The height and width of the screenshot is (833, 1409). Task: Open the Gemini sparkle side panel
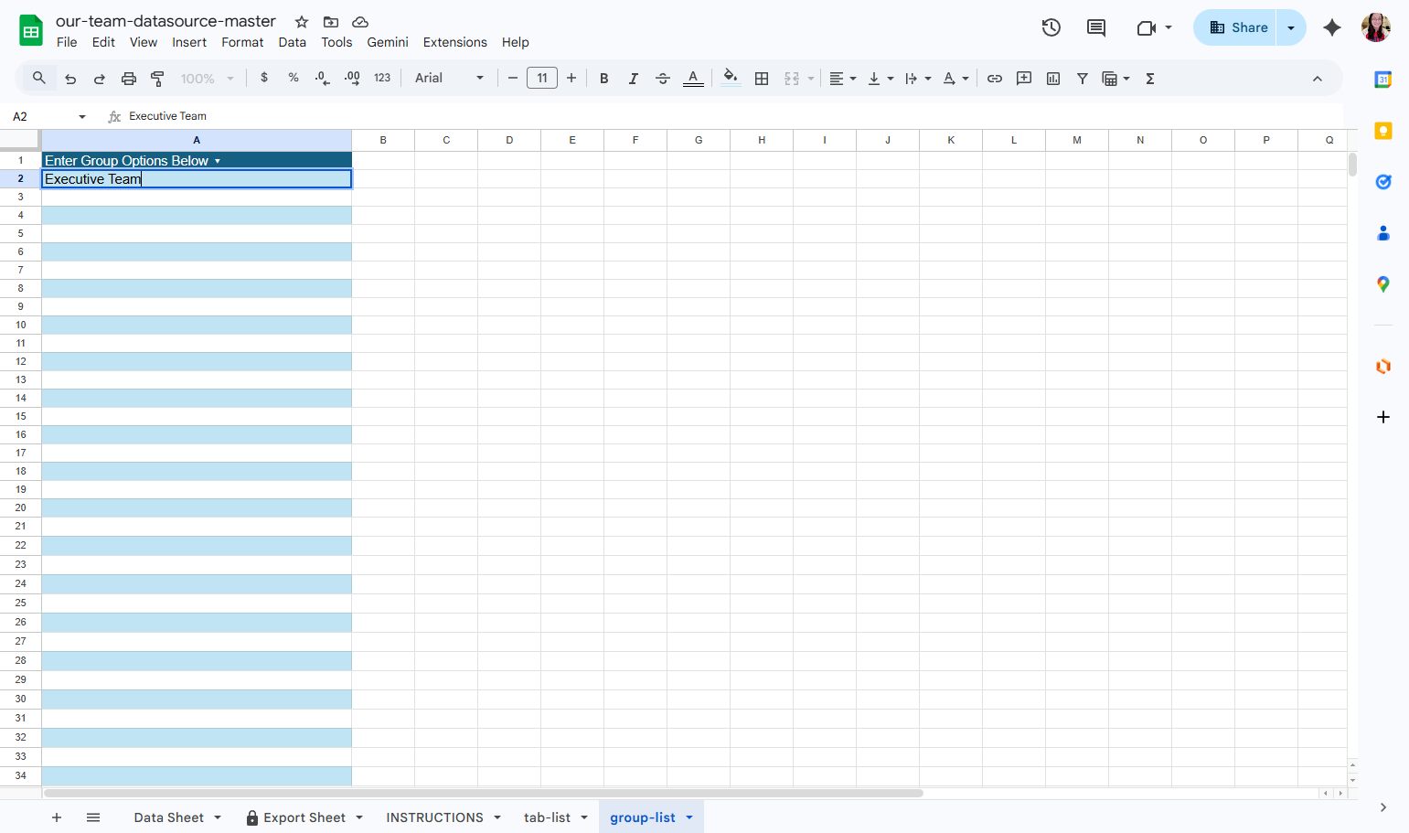pos(1332,27)
